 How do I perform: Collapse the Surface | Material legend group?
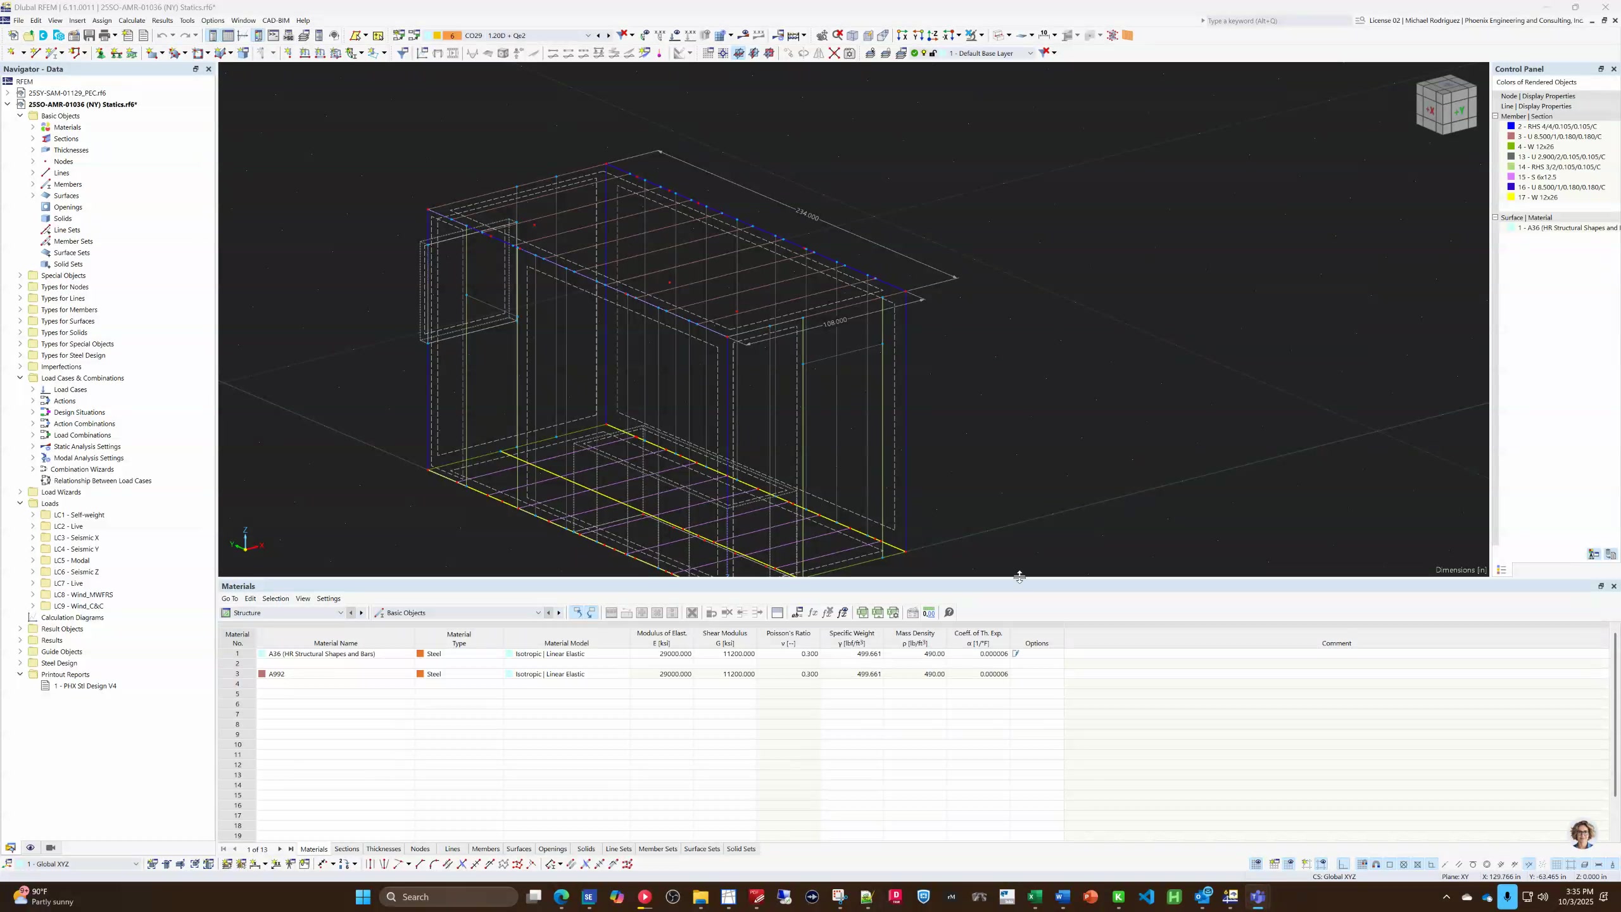pos(1496,217)
